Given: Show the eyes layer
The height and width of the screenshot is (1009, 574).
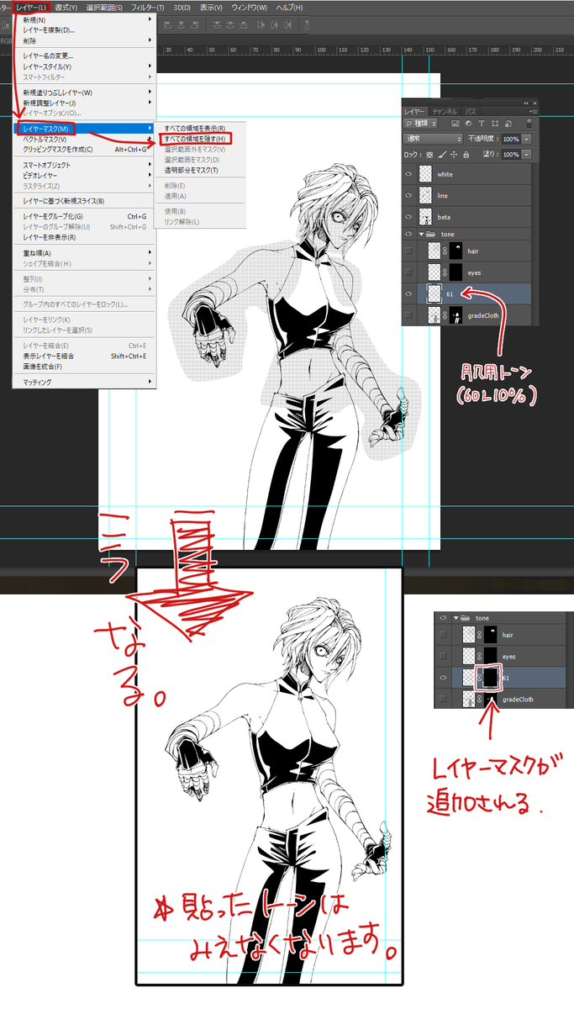Looking at the screenshot, I should (x=408, y=272).
